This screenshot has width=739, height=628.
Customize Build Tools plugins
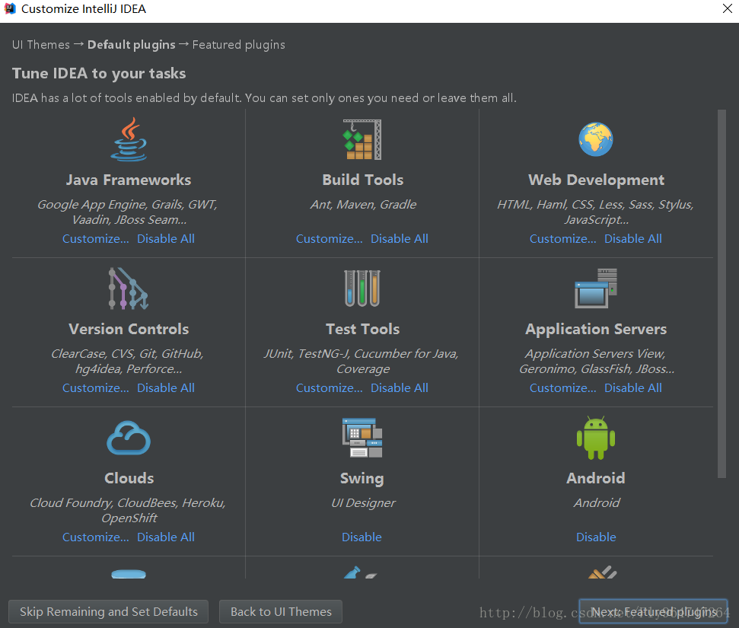coord(330,238)
